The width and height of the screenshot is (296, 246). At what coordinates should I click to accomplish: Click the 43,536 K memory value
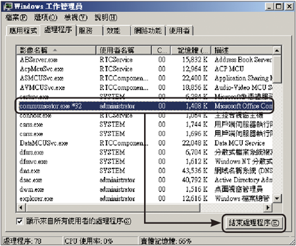coord(195,170)
